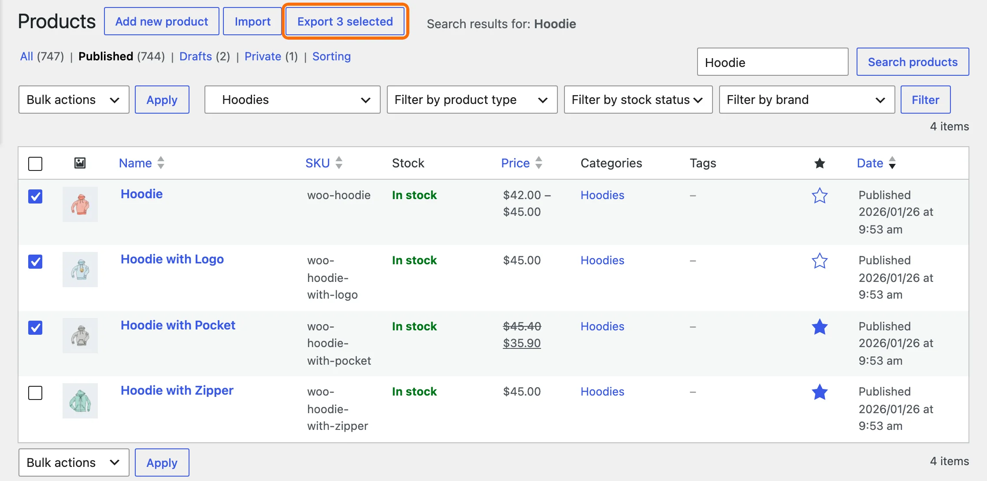
Task: Expand Filter by stock status dropdown
Action: pos(638,100)
